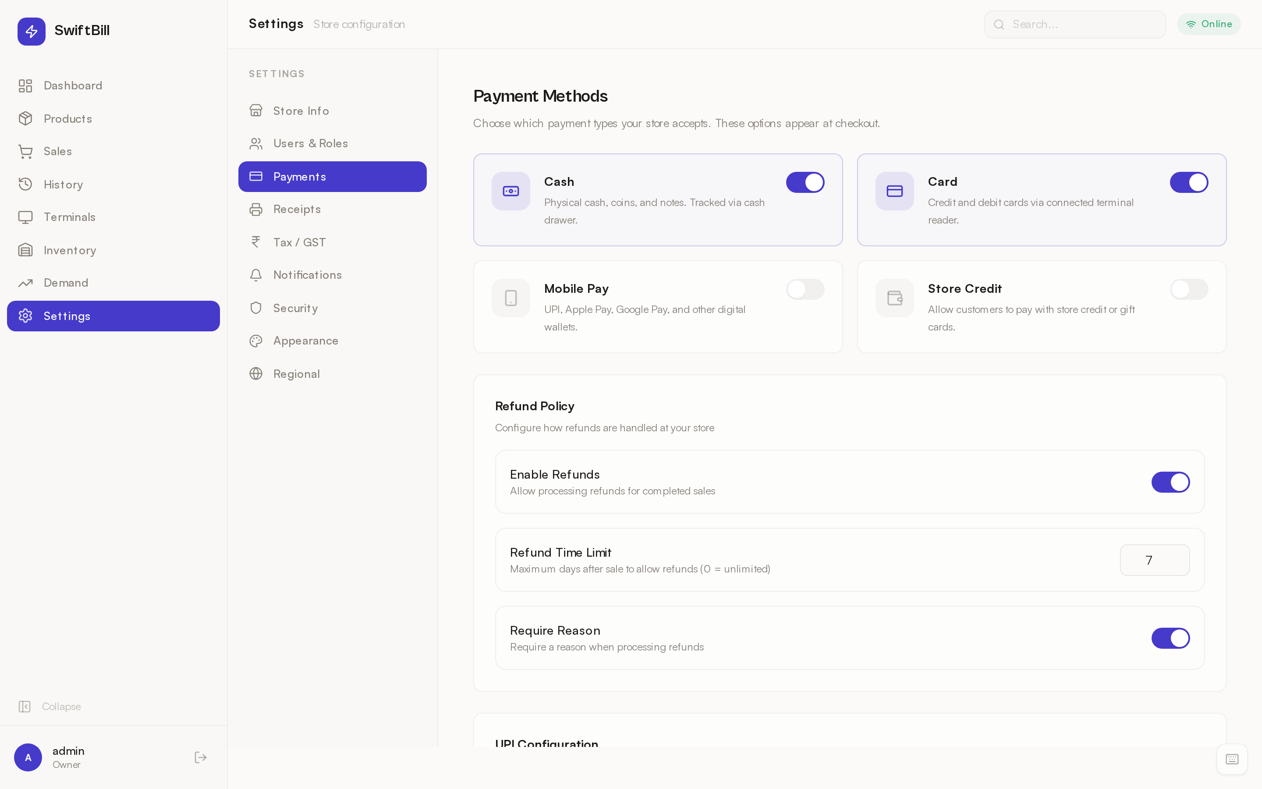This screenshot has height=789, width=1262.
Task: Click the Demand trending arrow icon
Action: pos(25,283)
